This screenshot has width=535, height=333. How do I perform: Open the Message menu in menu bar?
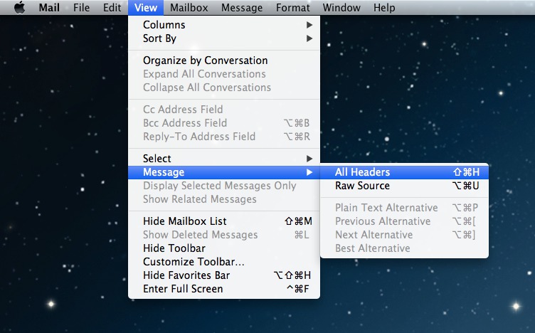click(x=242, y=7)
